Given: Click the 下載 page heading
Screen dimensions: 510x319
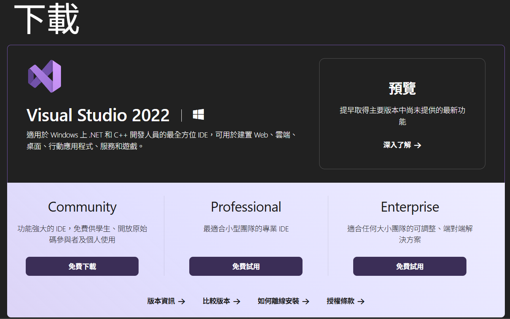Looking at the screenshot, I should coord(47,20).
